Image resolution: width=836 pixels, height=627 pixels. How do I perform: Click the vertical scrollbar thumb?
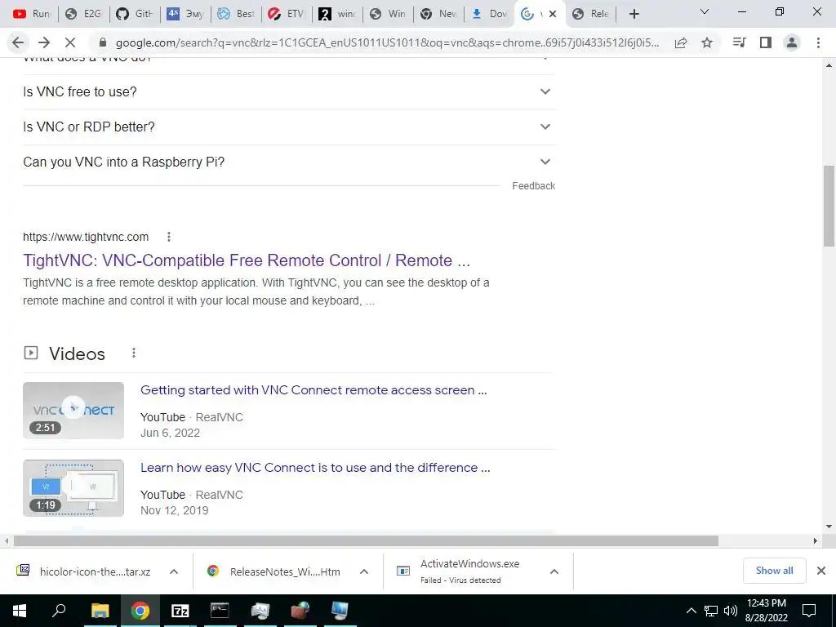tap(829, 205)
